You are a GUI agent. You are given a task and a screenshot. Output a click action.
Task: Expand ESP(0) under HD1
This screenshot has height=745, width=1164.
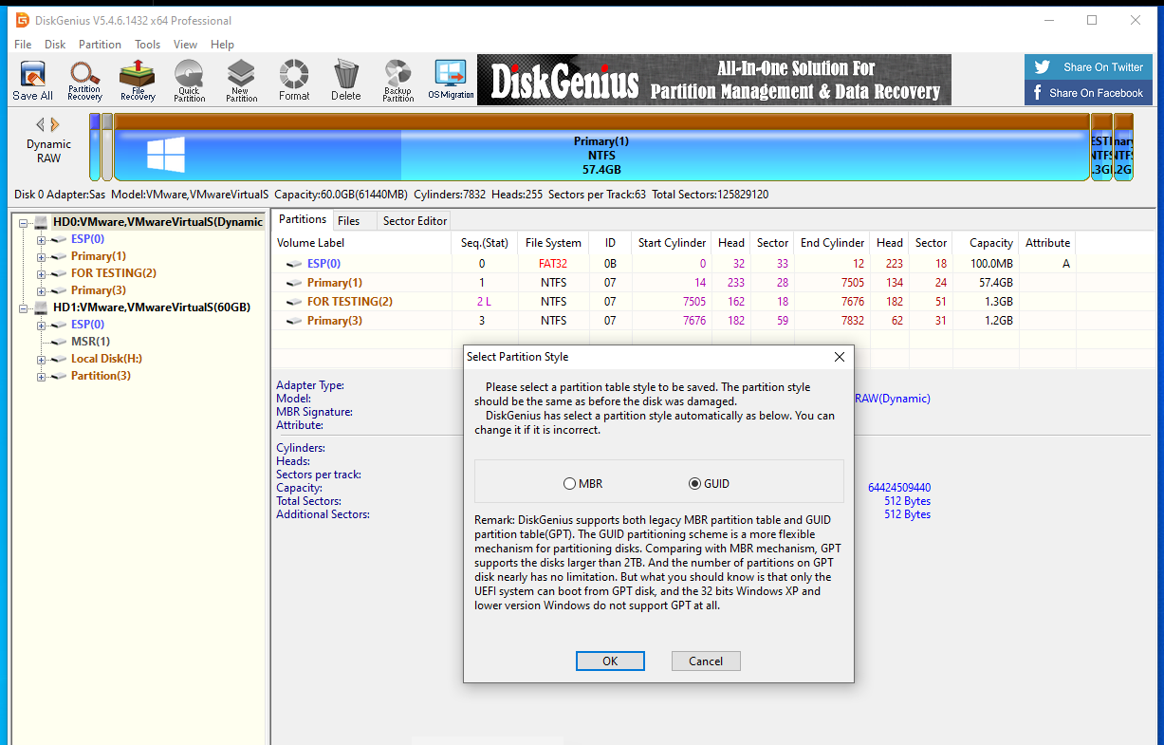[x=41, y=325]
